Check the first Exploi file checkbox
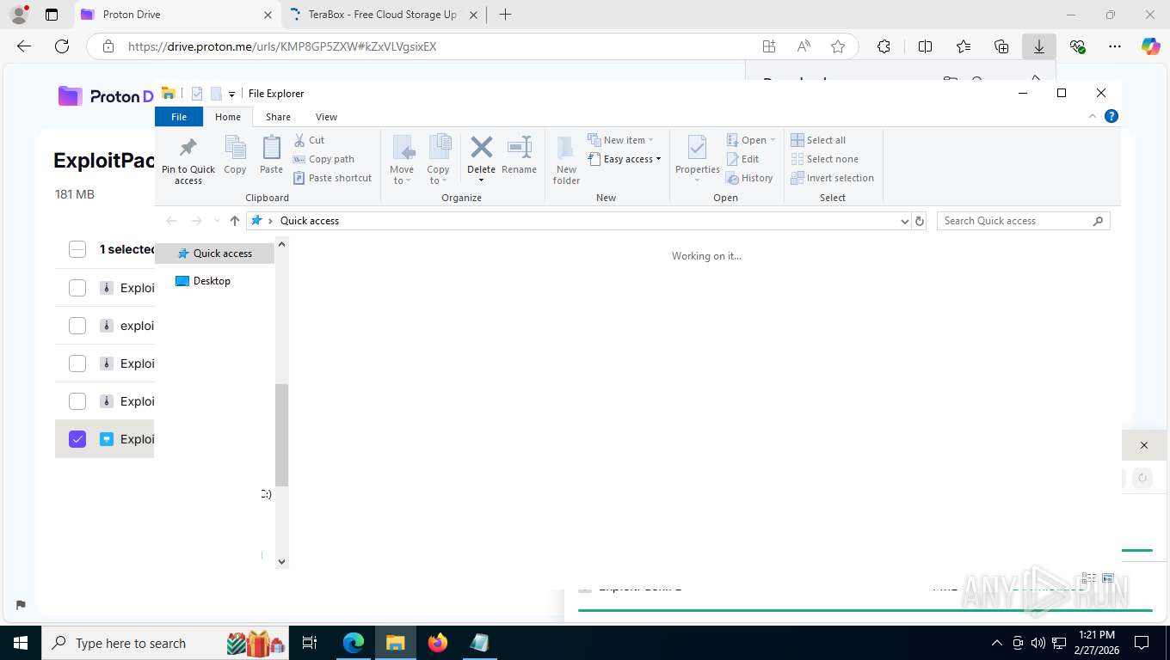The width and height of the screenshot is (1170, 660). (77, 288)
